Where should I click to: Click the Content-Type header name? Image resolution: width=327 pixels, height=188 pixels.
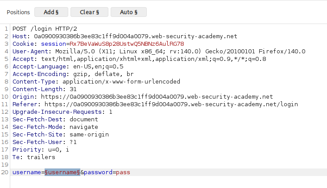click(34, 82)
